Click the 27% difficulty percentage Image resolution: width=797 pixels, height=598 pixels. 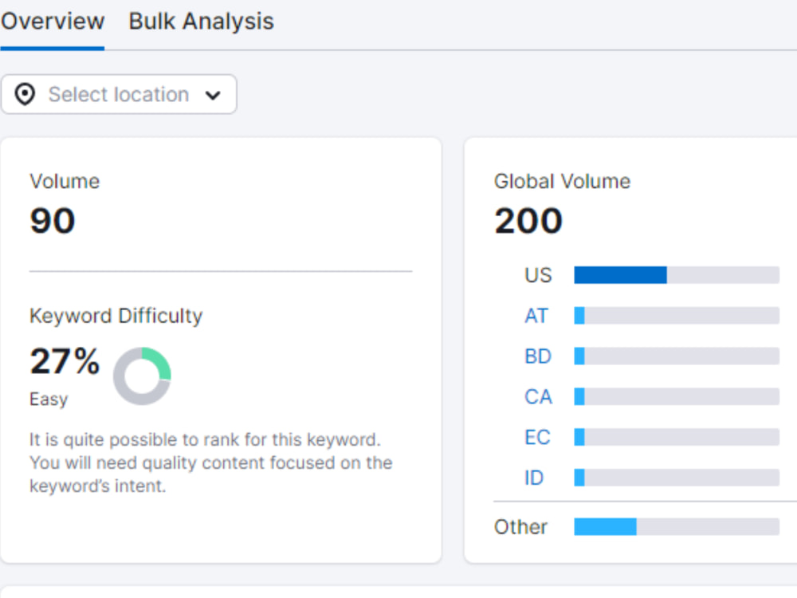pyautogui.click(x=64, y=362)
